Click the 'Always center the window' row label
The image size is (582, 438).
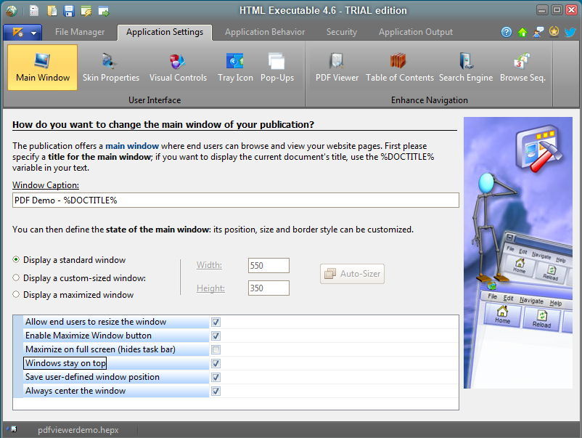pyautogui.click(x=75, y=391)
